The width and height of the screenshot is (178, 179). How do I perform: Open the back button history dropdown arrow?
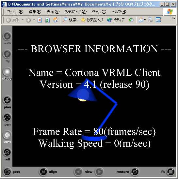23,20
